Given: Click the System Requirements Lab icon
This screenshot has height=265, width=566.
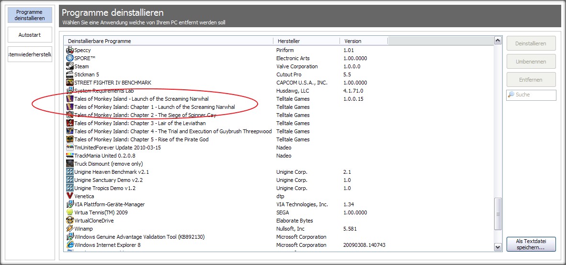Looking at the screenshot, I should [x=70, y=91].
